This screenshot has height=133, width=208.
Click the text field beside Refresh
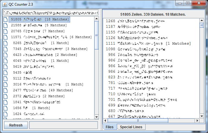[x=63, y=125]
